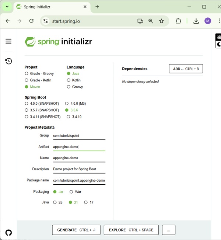Reload the page
This screenshot has height=240, width=221.
pos(31,21)
